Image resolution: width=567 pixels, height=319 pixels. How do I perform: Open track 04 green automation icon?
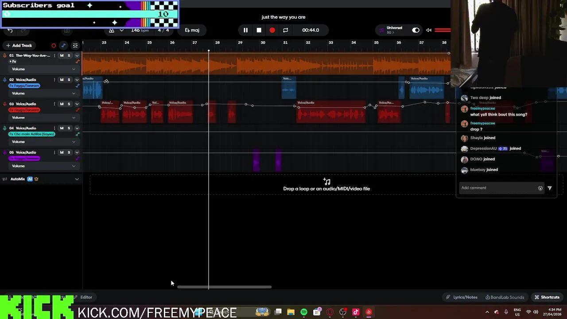click(78, 134)
